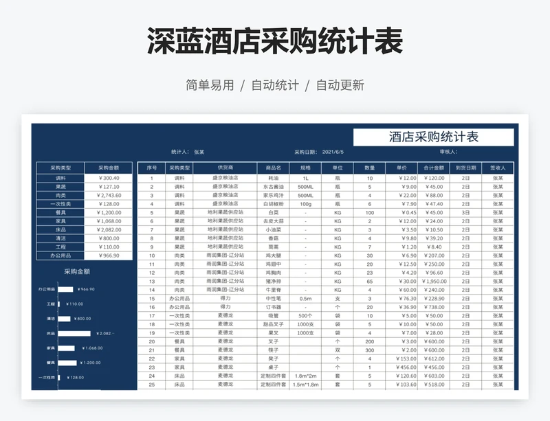Select the 规格 column header
This screenshot has width=550, height=421.
tap(305, 168)
